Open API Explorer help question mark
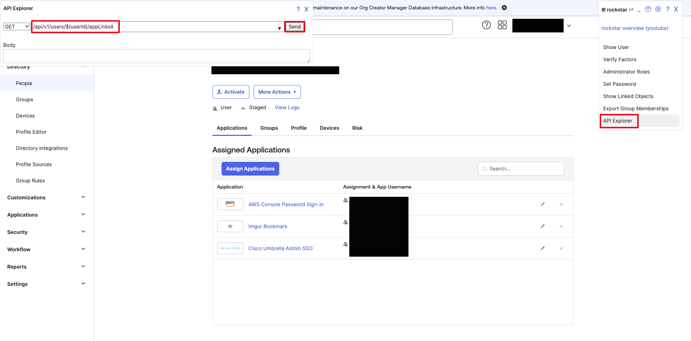Image resolution: width=691 pixels, height=341 pixels. (298, 9)
